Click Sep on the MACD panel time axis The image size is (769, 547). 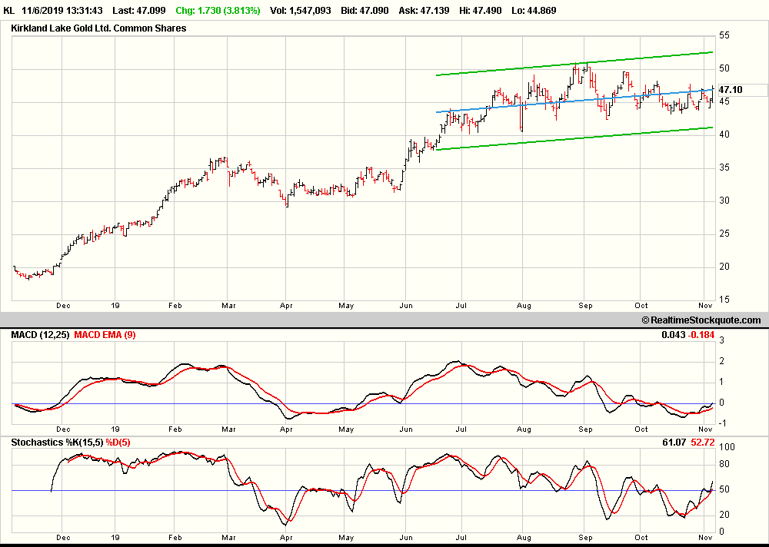[585, 429]
